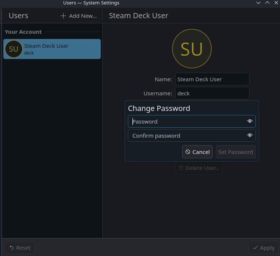Change the large SU avatar picture
The image size is (280, 256).
[x=192, y=49]
